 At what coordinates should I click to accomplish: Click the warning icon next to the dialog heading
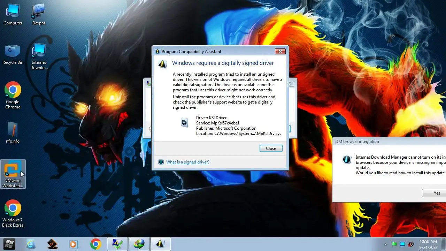tap(163, 63)
